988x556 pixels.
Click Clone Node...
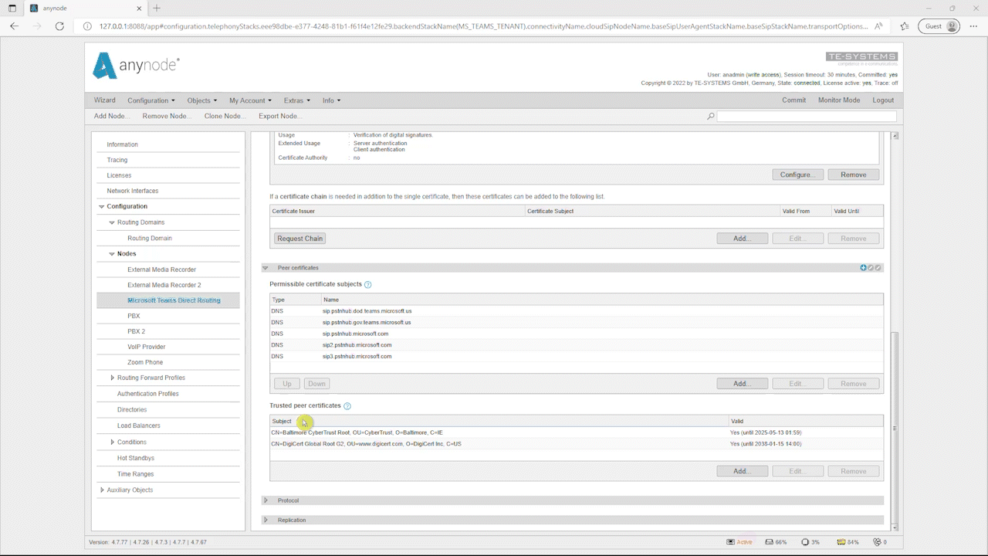pos(225,117)
